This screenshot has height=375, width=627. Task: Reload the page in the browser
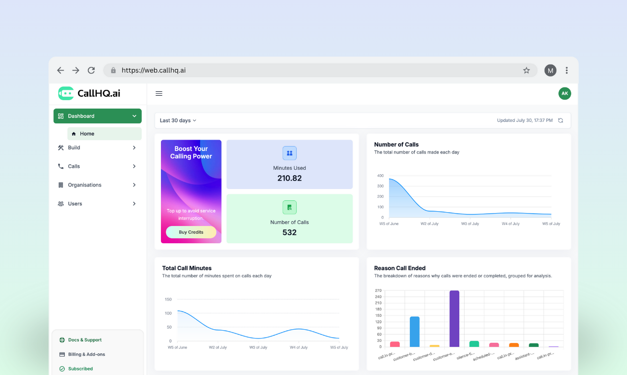[x=91, y=71]
